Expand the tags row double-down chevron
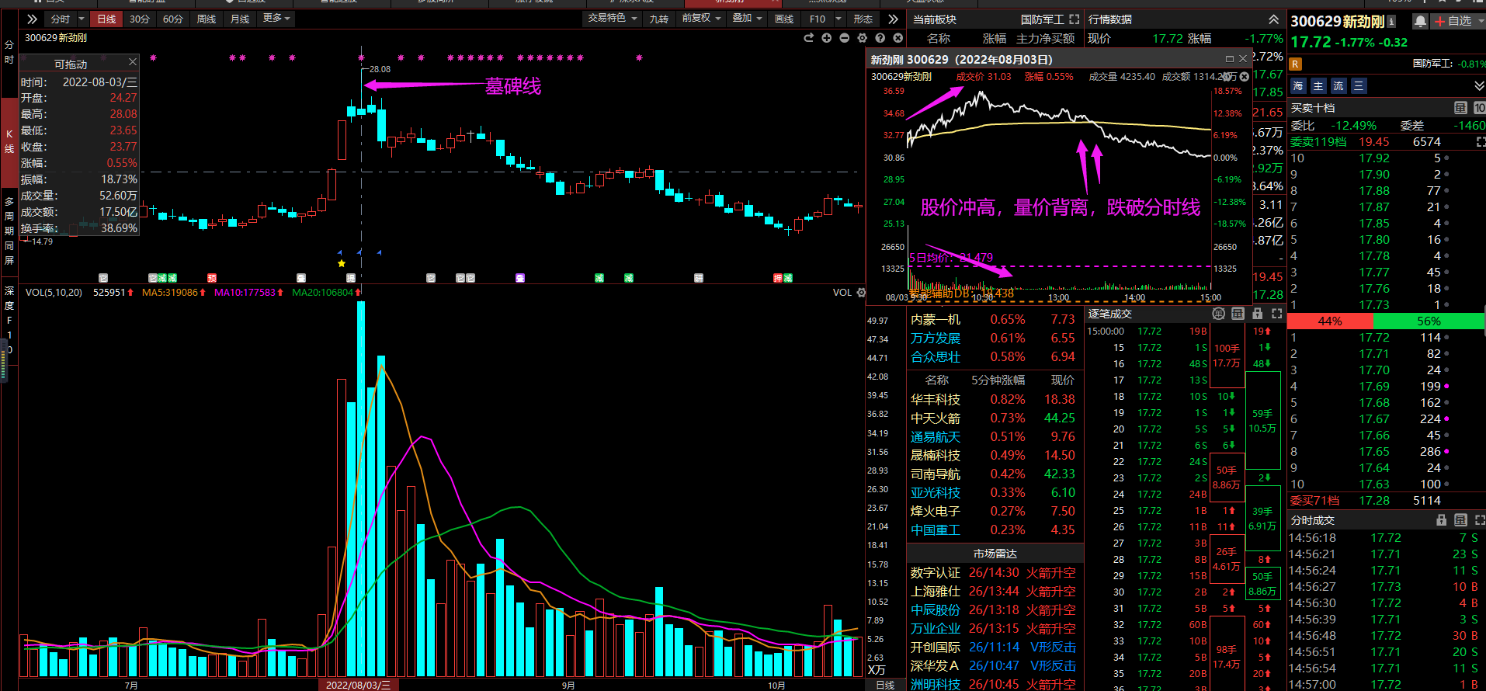Image resolution: width=1486 pixels, height=691 pixels. coord(1478,86)
